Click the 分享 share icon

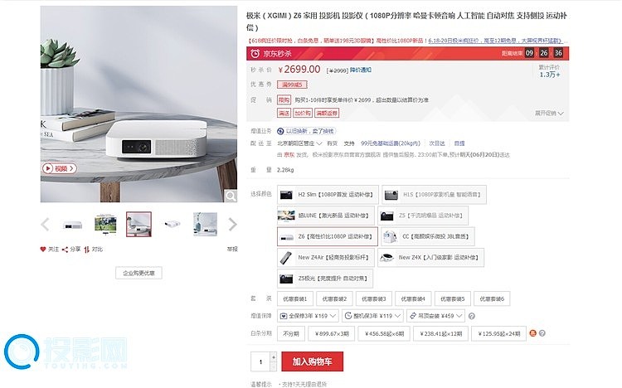pyautogui.click(x=65, y=250)
